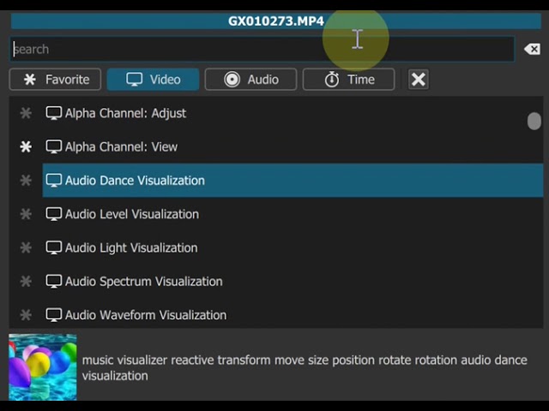Select Audio Spectrum Visualization filter
The image size is (549, 411).
tap(293, 282)
